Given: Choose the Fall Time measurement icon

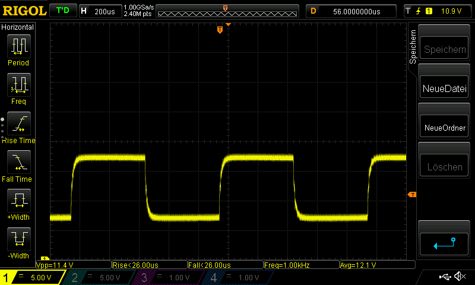Looking at the screenshot, I should [18, 161].
